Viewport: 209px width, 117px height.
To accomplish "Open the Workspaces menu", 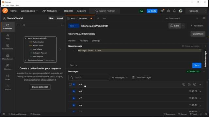I will [x=29, y=11].
